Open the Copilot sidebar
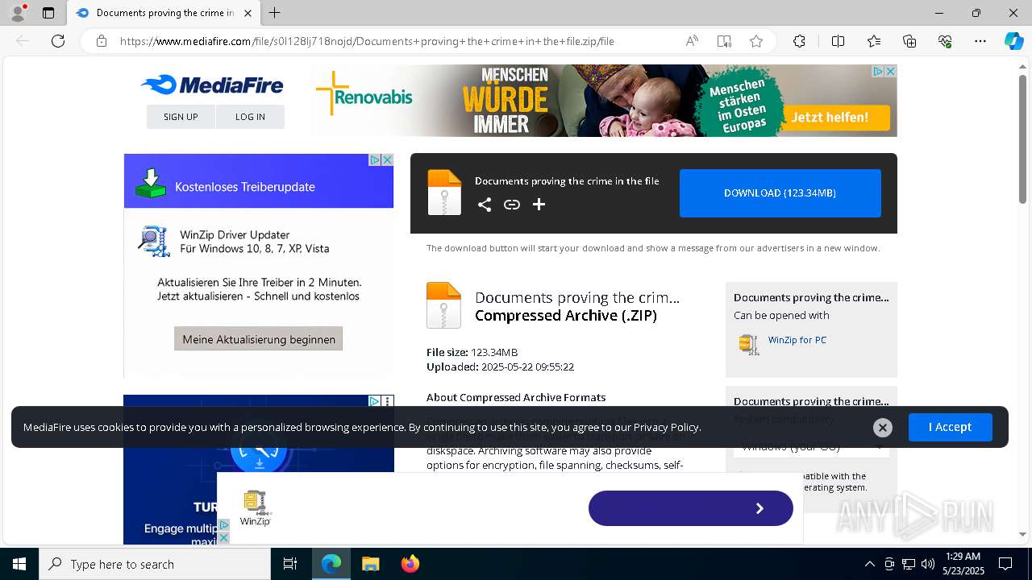This screenshot has width=1032, height=580. (x=1013, y=41)
